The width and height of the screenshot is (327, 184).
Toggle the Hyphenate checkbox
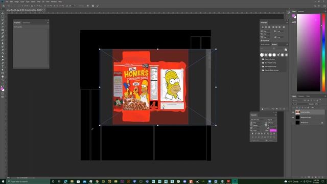pyautogui.click(x=262, y=41)
